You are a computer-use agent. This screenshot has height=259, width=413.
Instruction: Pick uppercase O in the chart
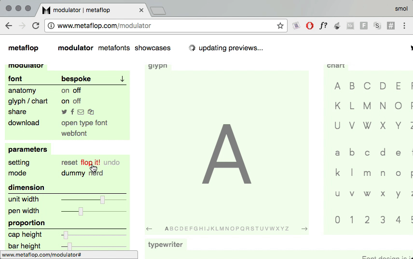(x=398, y=106)
